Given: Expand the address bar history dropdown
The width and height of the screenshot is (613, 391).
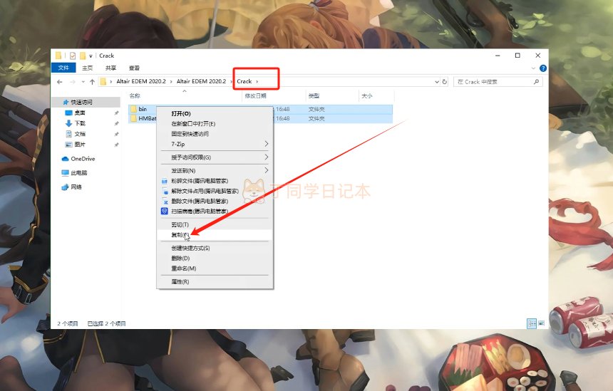Looking at the screenshot, I should tap(437, 82).
